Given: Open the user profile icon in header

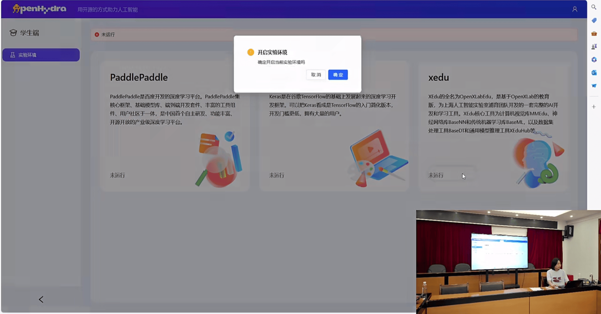Looking at the screenshot, I should point(574,9).
